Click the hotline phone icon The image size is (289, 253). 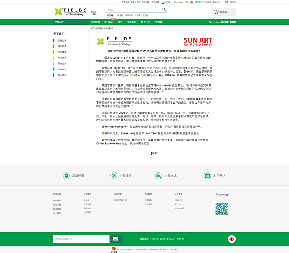point(210,22)
